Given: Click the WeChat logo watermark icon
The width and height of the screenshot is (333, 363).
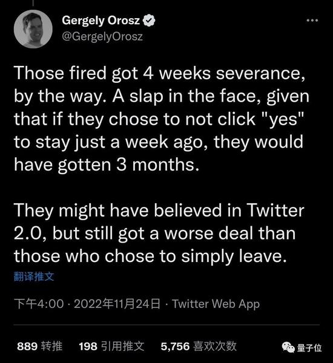Looking at the screenshot, I should pos(288,347).
